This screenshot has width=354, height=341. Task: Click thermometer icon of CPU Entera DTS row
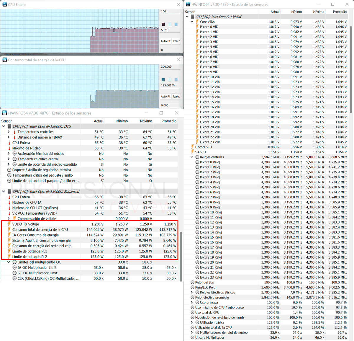9,143
